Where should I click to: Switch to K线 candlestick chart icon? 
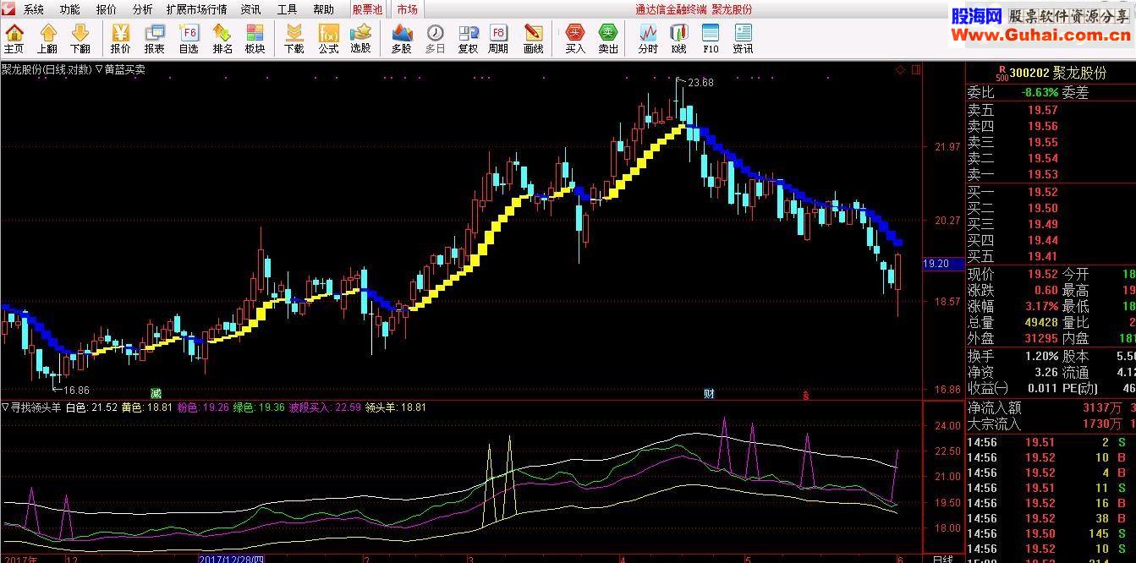(679, 39)
